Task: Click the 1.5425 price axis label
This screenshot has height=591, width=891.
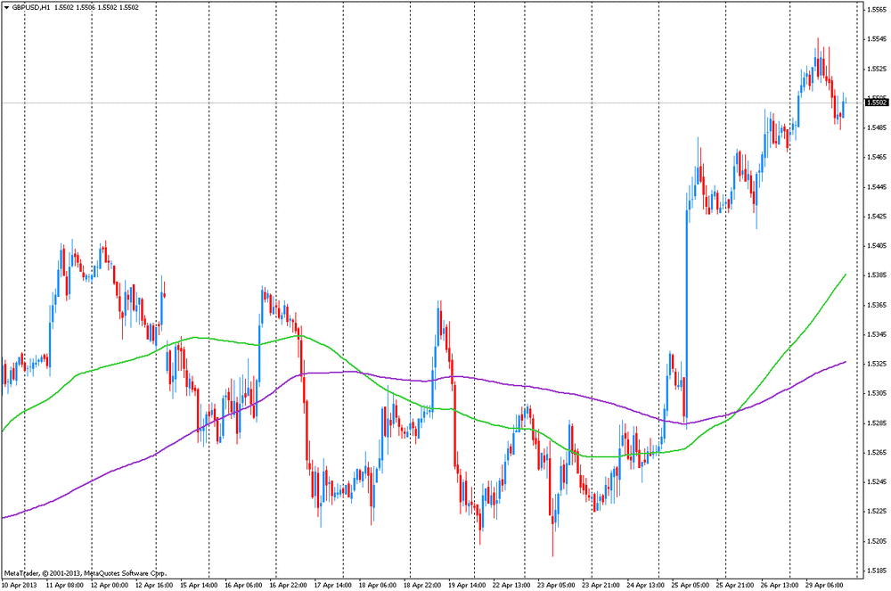Action: click(878, 216)
